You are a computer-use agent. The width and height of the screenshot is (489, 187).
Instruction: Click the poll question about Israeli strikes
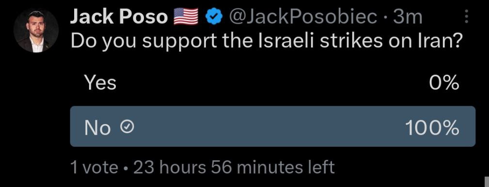[x=266, y=41]
